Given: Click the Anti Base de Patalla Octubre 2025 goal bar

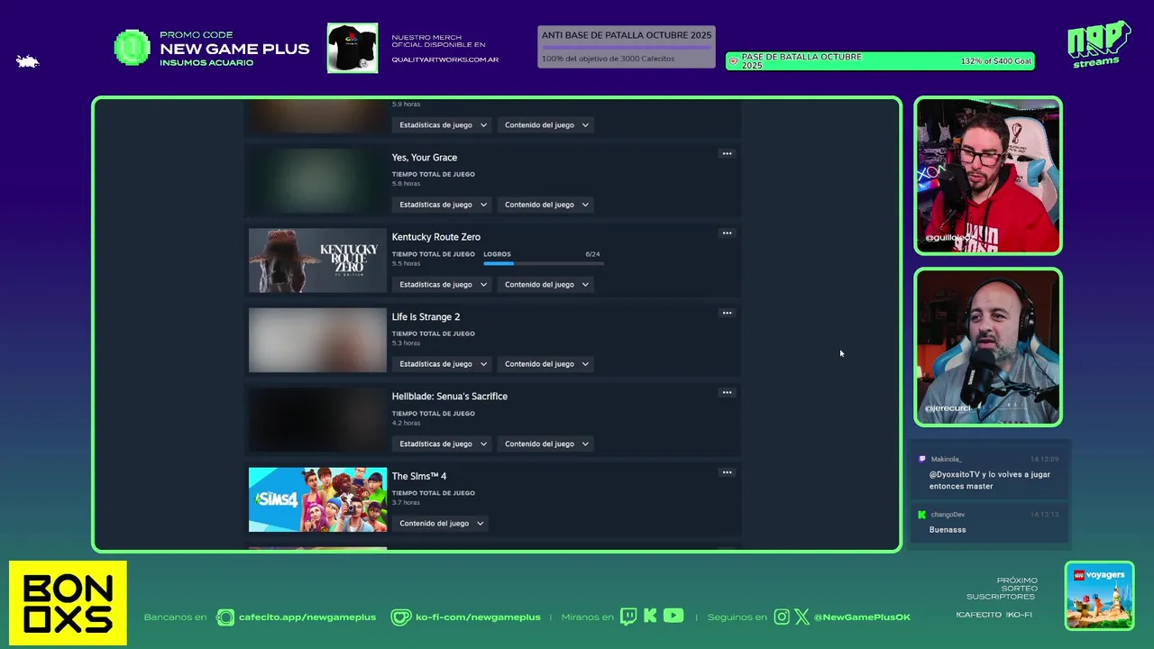Looking at the screenshot, I should tap(627, 47).
